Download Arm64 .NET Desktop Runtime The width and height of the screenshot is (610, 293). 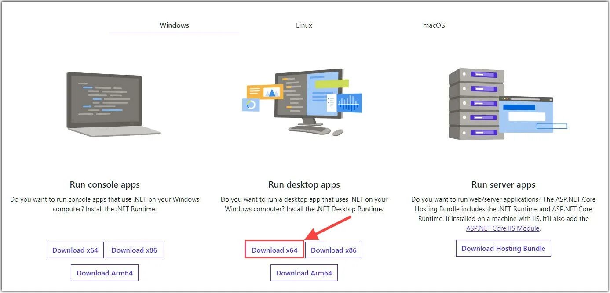coord(304,272)
